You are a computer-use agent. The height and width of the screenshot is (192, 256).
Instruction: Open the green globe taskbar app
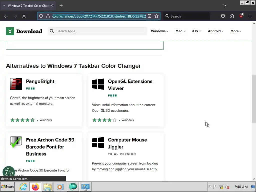(x=73, y=186)
